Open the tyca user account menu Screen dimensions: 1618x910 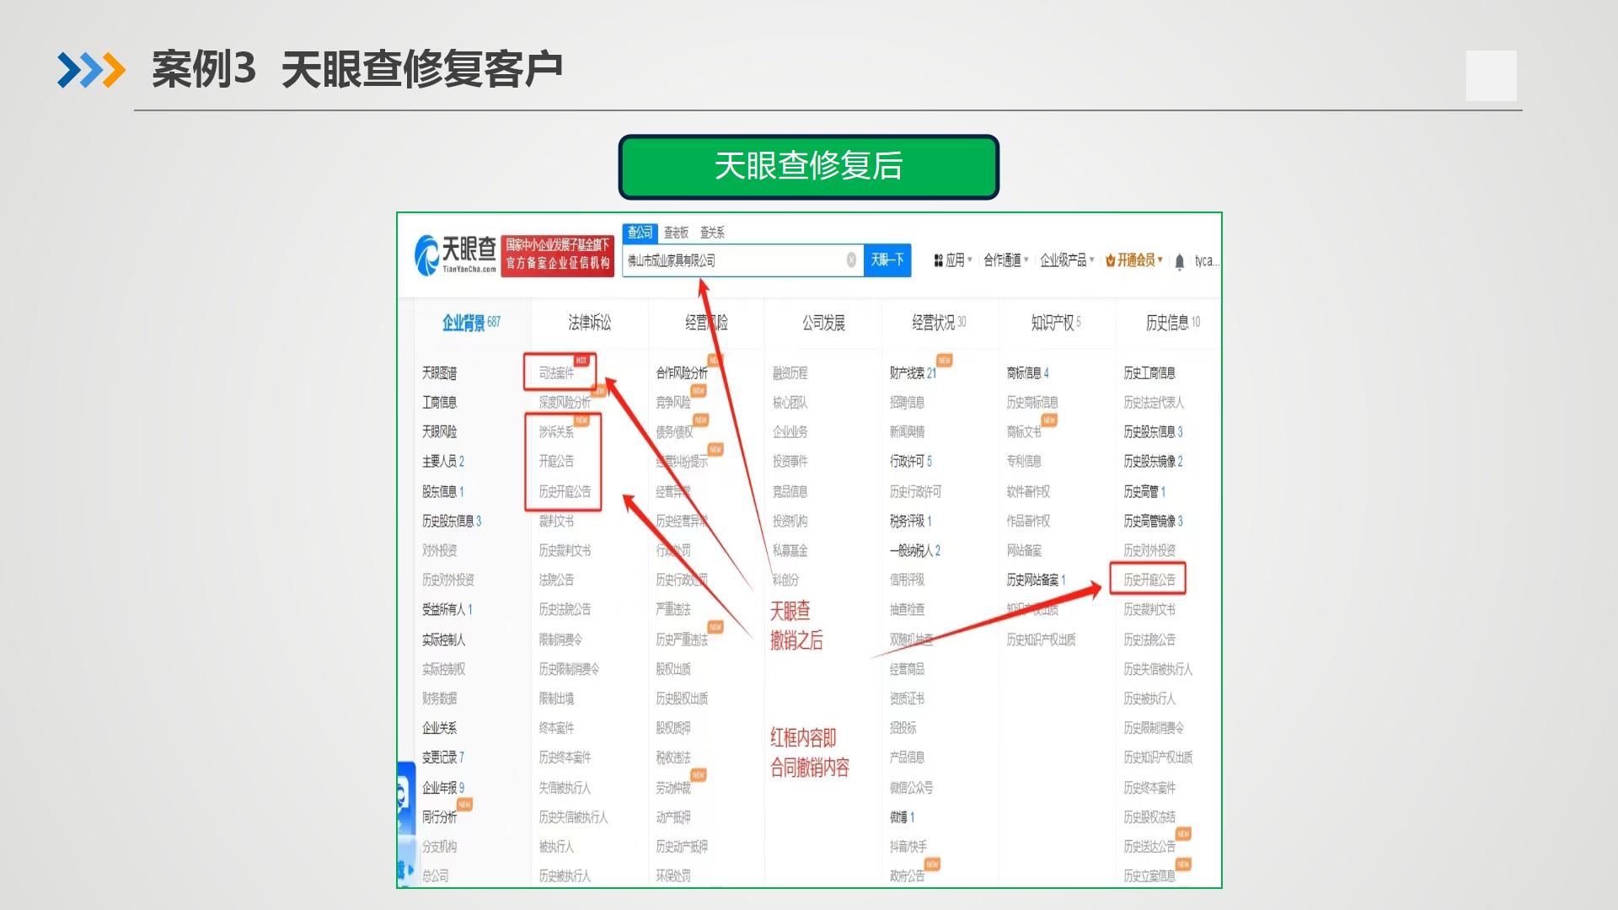tap(1207, 261)
